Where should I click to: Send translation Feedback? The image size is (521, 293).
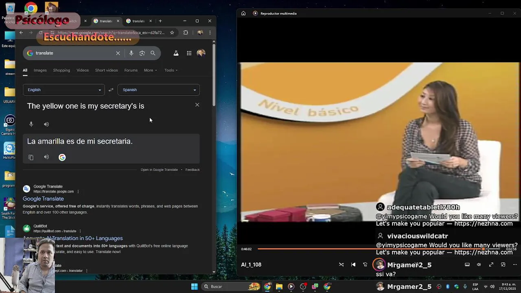click(x=193, y=170)
